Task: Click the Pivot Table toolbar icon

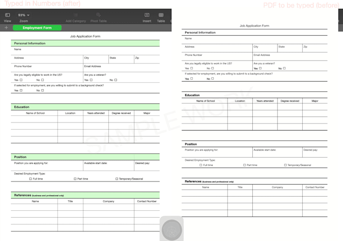Action: pos(98,15)
